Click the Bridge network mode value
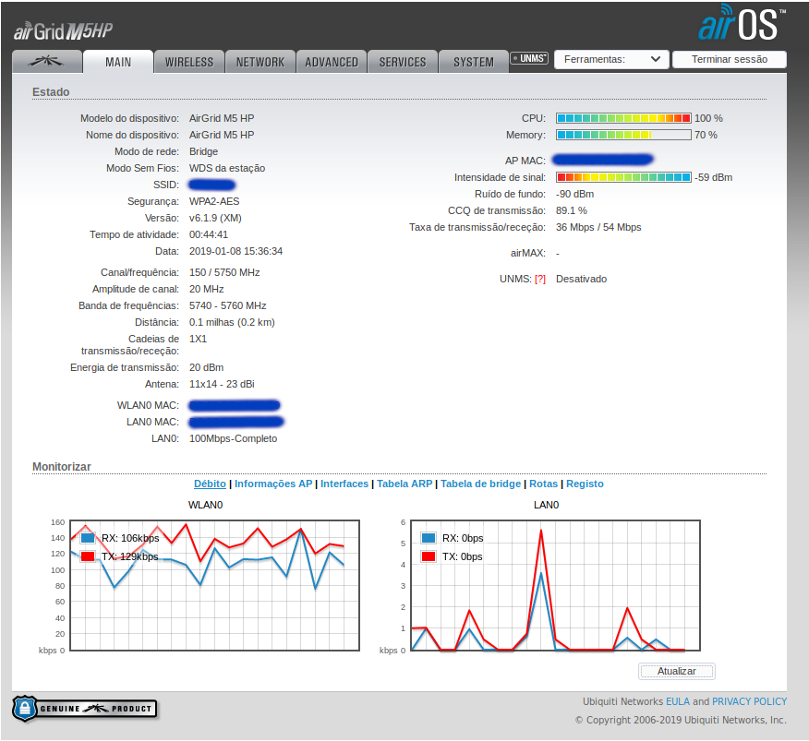Viewport: 809px width, 741px height. 203,151
